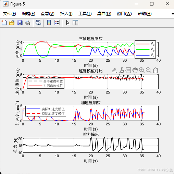
Task: Insert colorbar from the toolbar
Action: tap(49, 23)
